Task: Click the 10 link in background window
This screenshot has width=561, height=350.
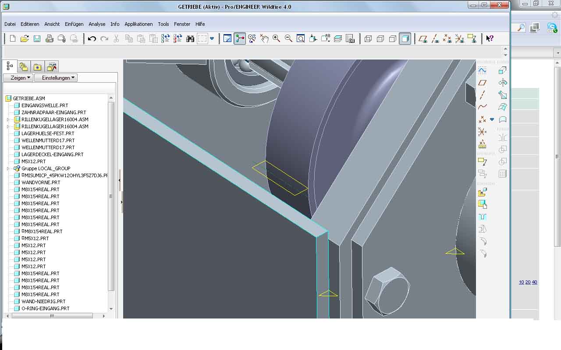Action: (522, 282)
